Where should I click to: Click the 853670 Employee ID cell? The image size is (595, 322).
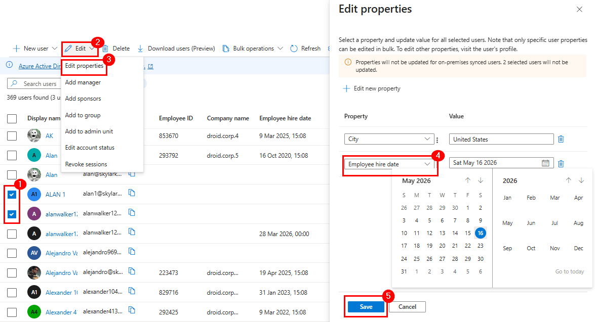click(x=169, y=135)
